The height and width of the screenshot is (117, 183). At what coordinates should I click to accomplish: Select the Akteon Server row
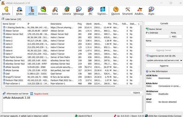pyautogui.click(x=71, y=31)
